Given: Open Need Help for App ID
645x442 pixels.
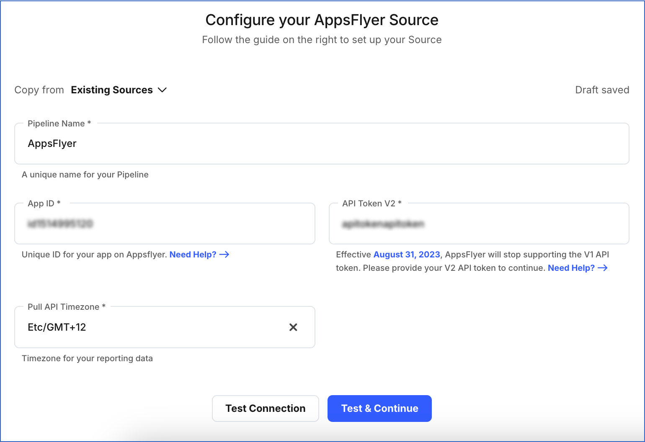Looking at the screenshot, I should [x=193, y=254].
